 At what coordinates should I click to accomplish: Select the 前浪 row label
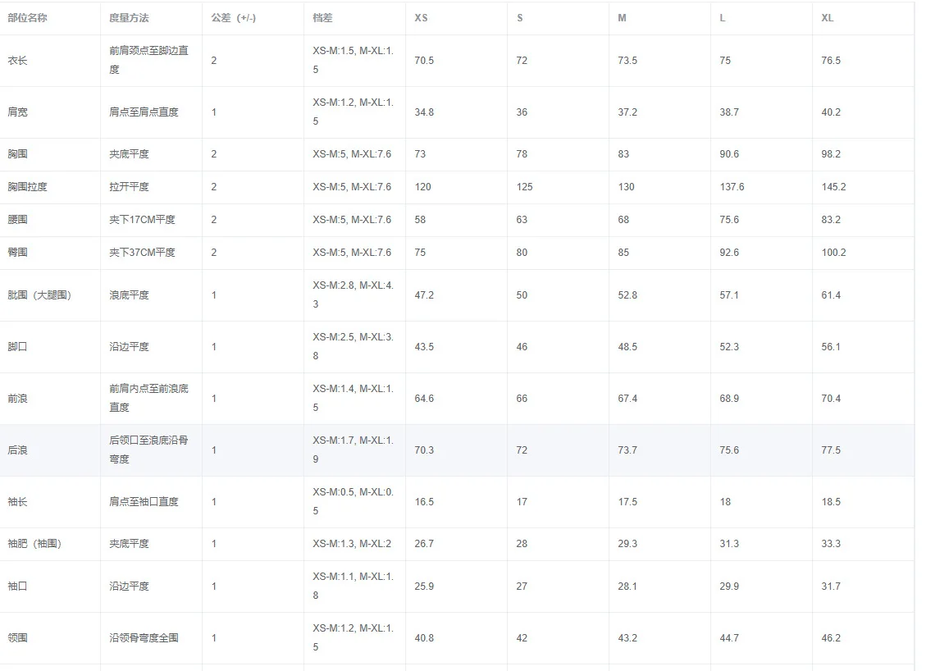point(17,399)
